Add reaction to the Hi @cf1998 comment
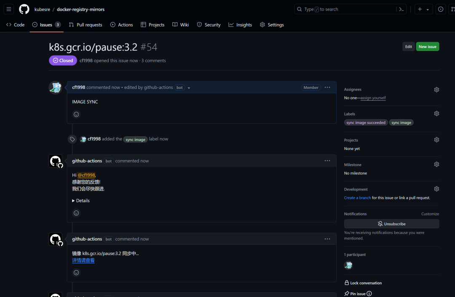The height and width of the screenshot is (297, 455). 76,213
